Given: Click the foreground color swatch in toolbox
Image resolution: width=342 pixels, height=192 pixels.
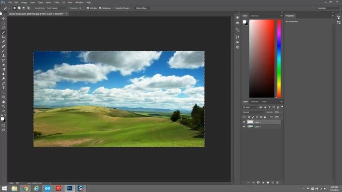Looking at the screenshot, I should pyautogui.click(x=2, y=118).
